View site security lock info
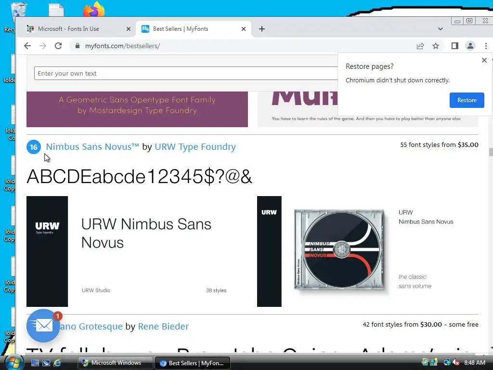The width and height of the screenshot is (493, 370). pyautogui.click(x=78, y=46)
